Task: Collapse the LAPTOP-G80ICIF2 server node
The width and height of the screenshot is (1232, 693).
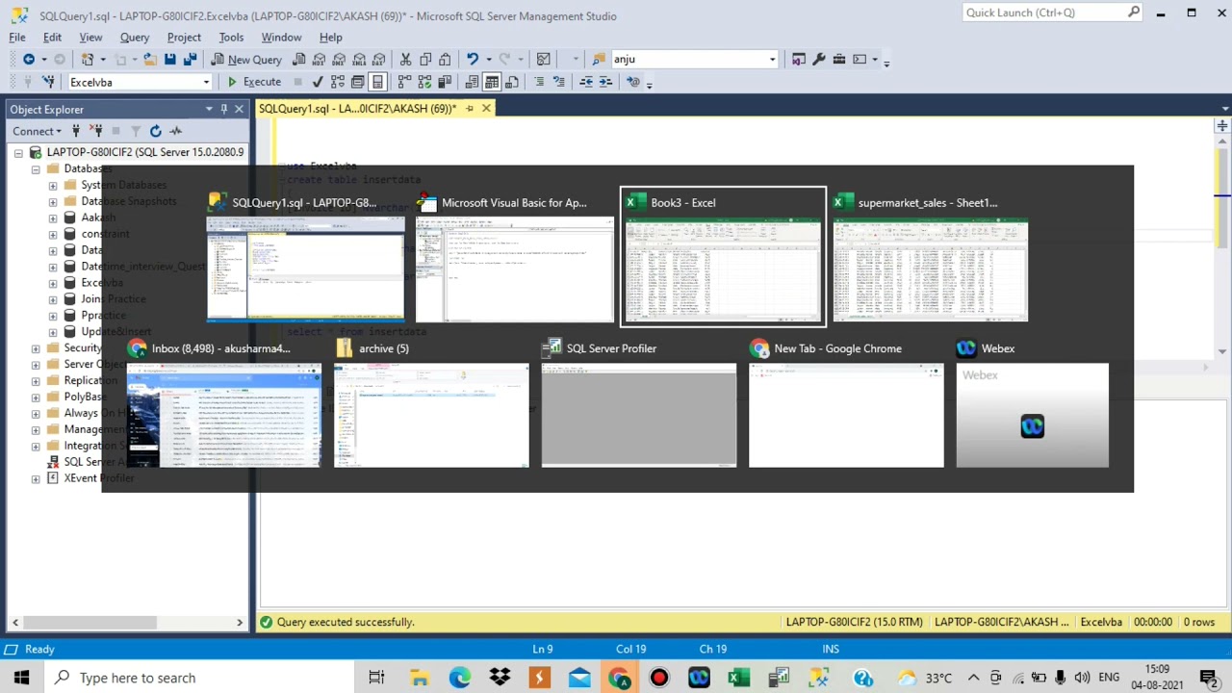Action: pyautogui.click(x=18, y=152)
